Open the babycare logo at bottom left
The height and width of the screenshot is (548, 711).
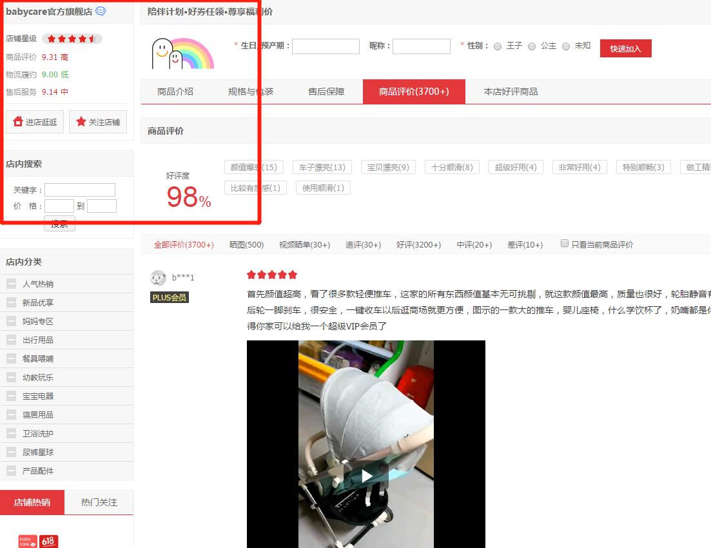[26, 542]
